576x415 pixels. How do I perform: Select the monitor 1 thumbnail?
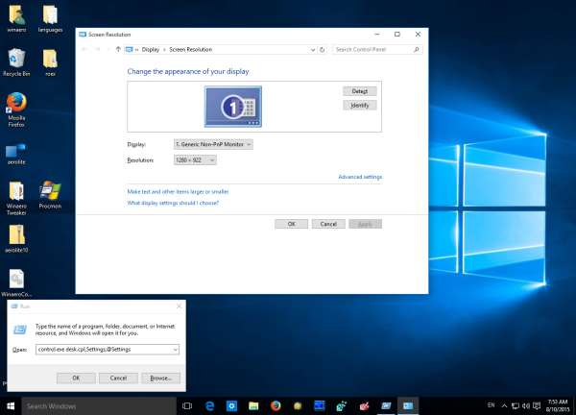tap(233, 107)
